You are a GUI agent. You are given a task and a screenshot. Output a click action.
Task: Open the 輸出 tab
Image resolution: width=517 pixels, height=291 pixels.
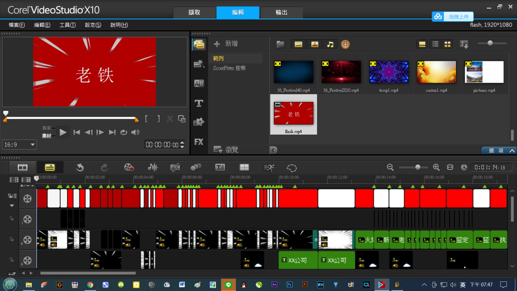tap(281, 12)
